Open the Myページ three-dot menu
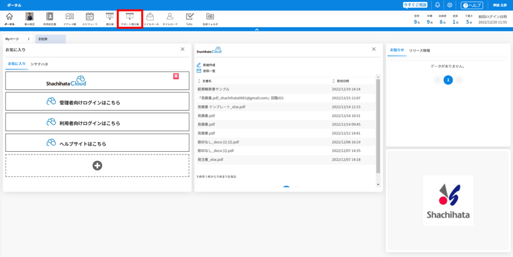This screenshot has height=257, width=513. click(29, 39)
